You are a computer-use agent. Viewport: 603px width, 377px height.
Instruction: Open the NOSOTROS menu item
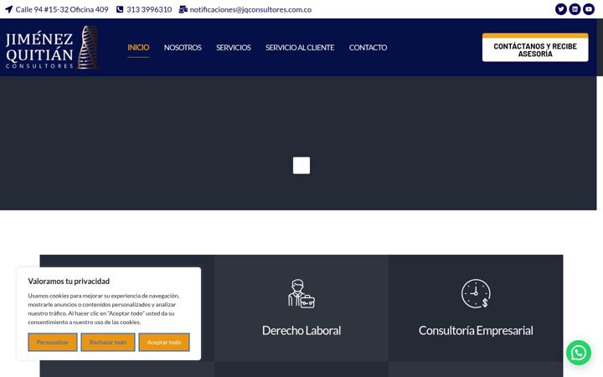pyautogui.click(x=183, y=47)
